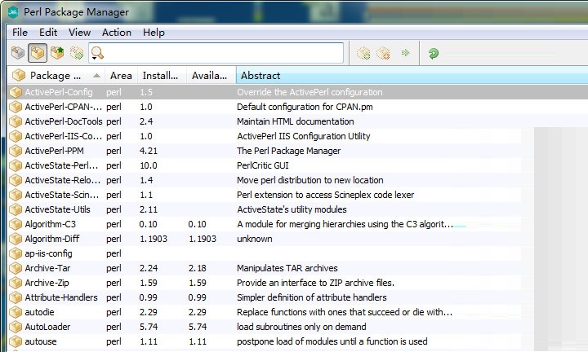Image resolution: width=588 pixels, height=352 pixels.
Task: Toggle installed packages view icon
Action: 37,53
